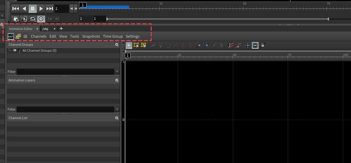Open the global animation options icon
This screenshot has width=351, height=163.
pos(16,19)
